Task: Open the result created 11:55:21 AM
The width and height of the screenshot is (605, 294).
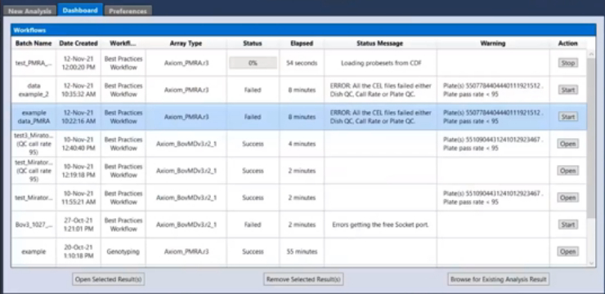Action: (x=568, y=198)
